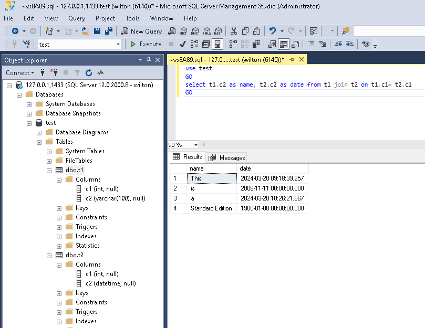The height and width of the screenshot is (328, 425).
Task: Click the name column header
Action: click(x=212, y=168)
